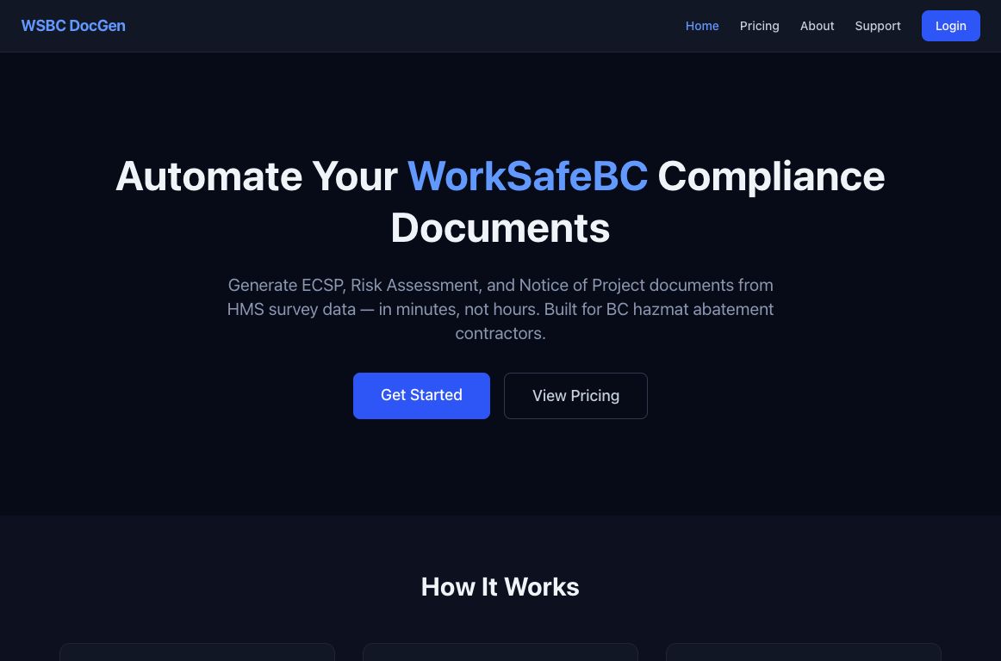
Task: Click the WSBC DocGen logo
Action: coord(73,26)
